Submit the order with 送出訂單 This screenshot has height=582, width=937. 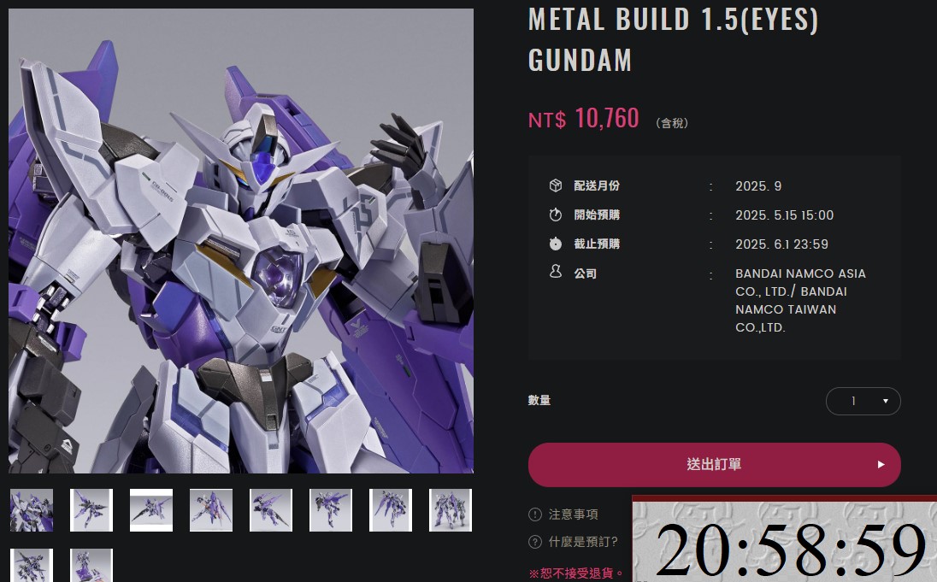point(714,464)
